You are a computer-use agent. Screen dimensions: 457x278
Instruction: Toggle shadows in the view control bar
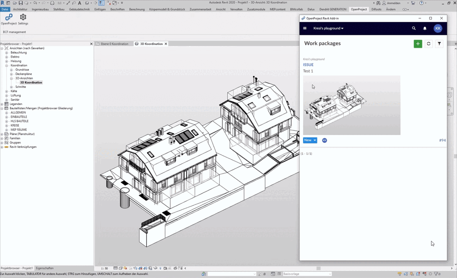[130, 268]
